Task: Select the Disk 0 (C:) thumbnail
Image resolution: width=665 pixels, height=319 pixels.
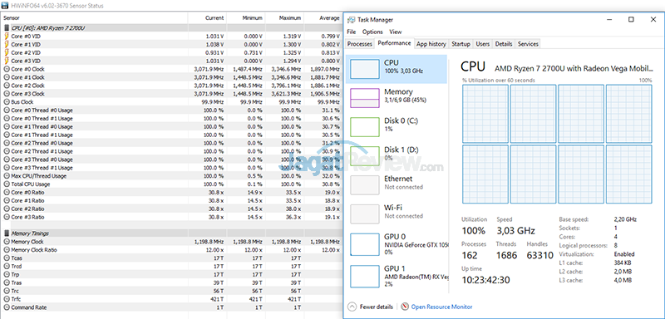Action: tap(365, 127)
